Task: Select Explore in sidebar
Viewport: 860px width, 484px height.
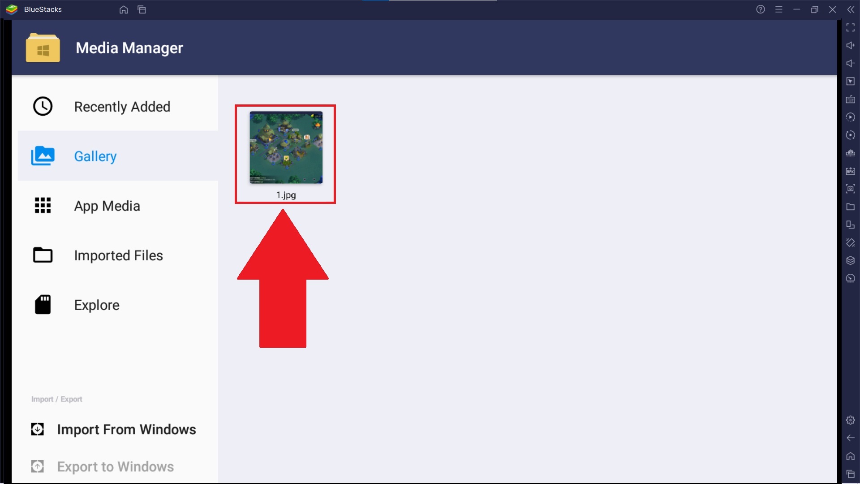Action: coord(96,306)
